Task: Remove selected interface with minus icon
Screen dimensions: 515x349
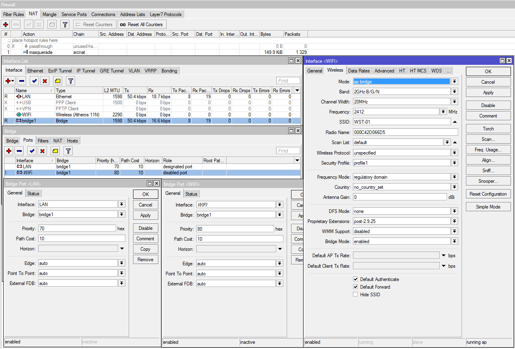Action: tap(22, 81)
